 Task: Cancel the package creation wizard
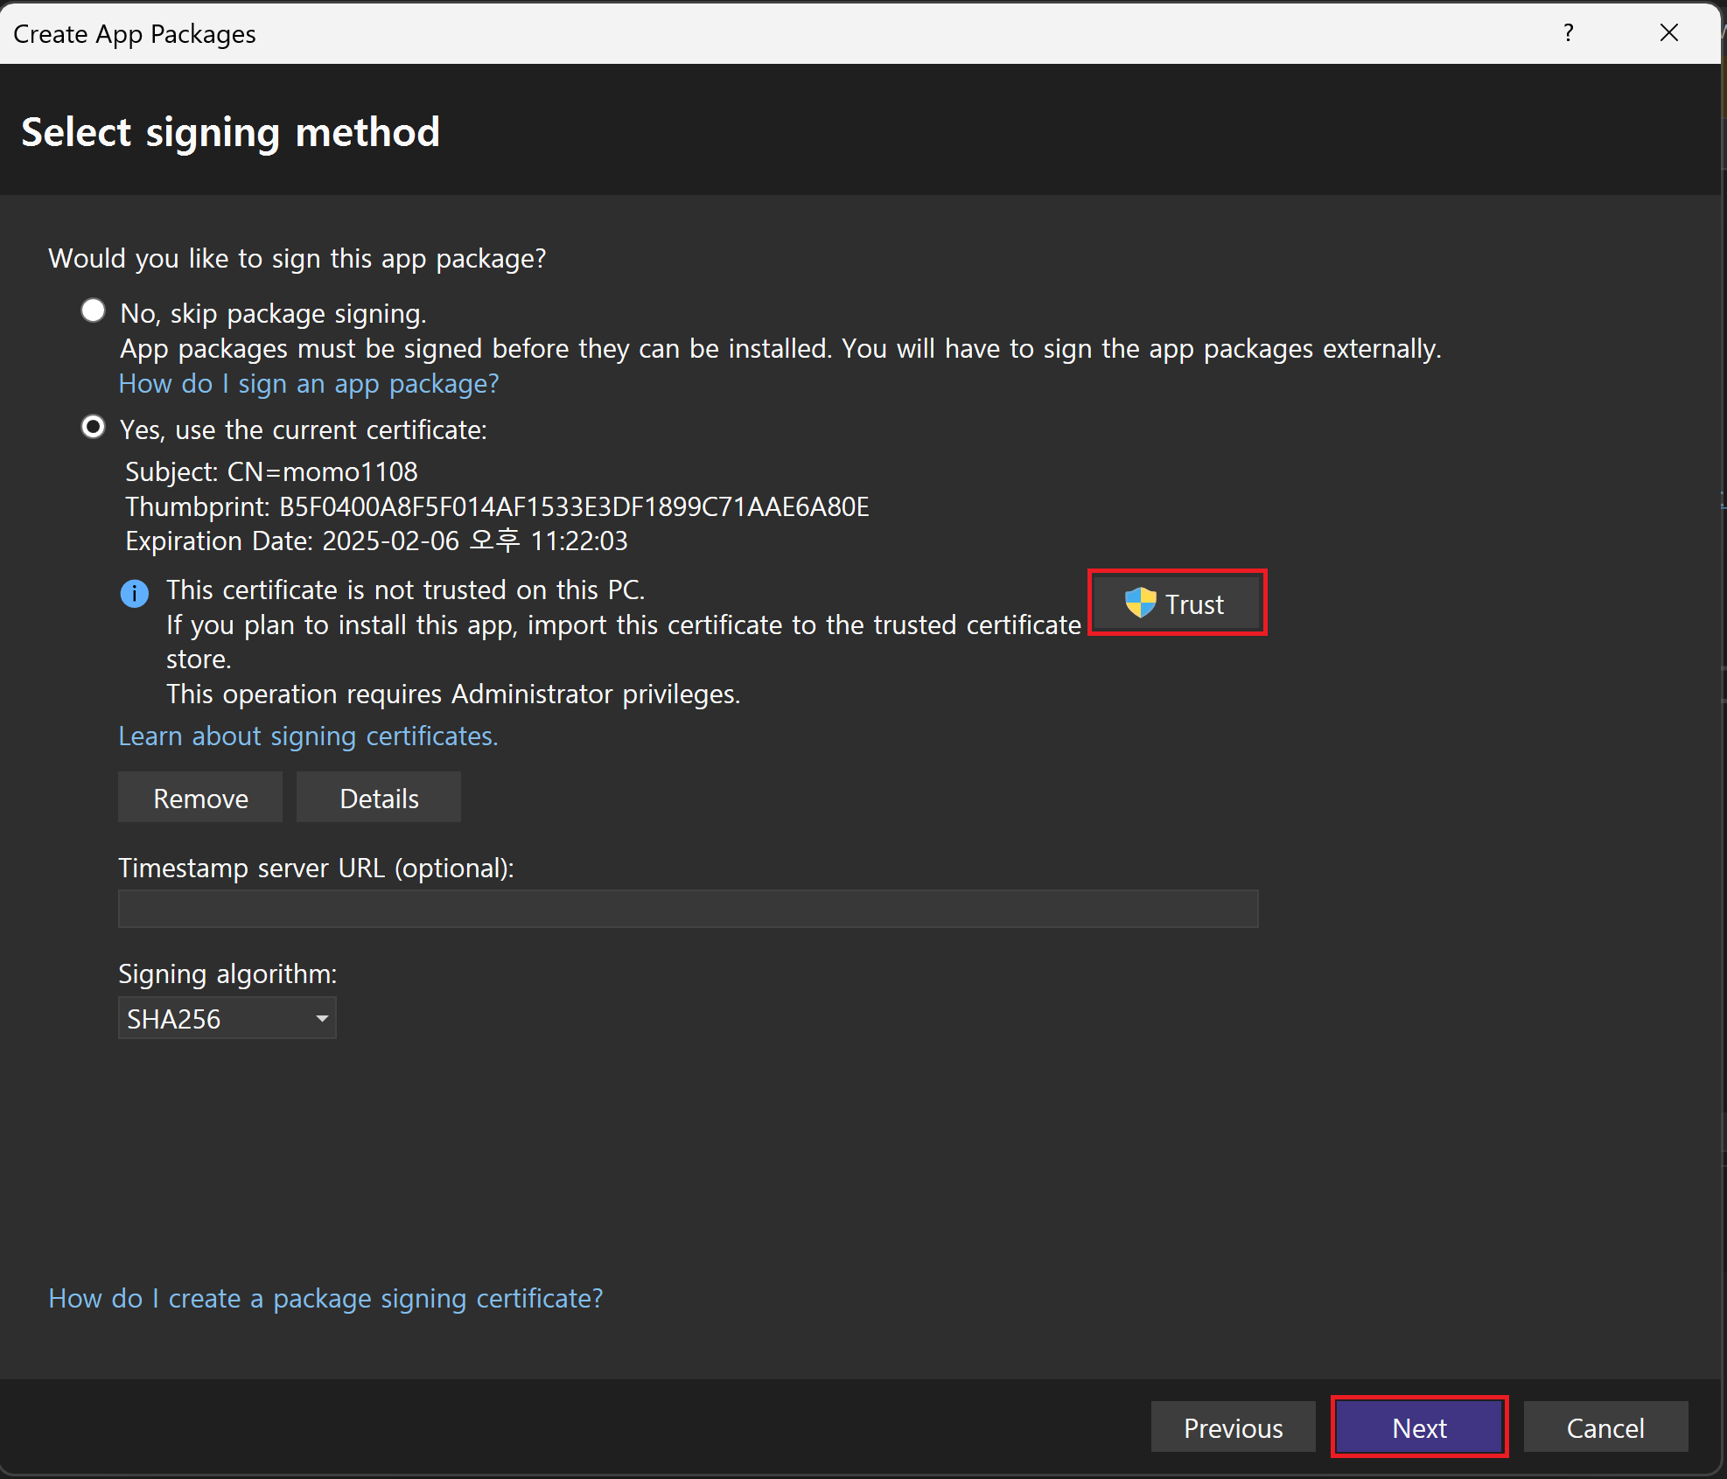tap(1605, 1427)
